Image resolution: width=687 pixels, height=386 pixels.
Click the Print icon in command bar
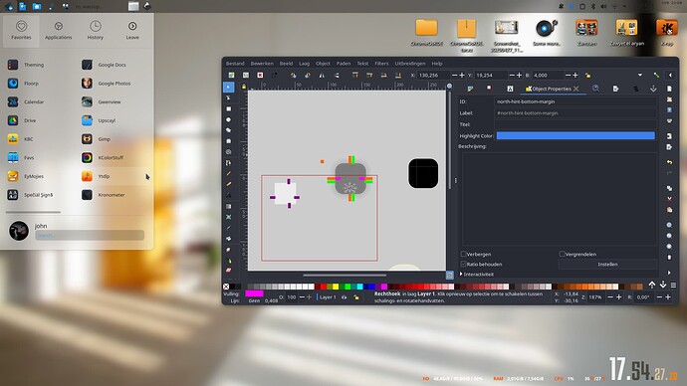669,120
